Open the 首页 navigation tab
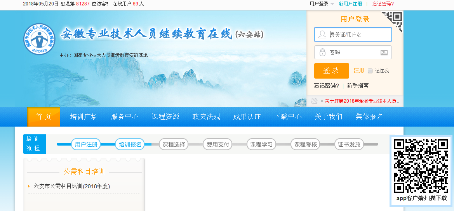Viewport: 454px width, 211px height. point(43,117)
